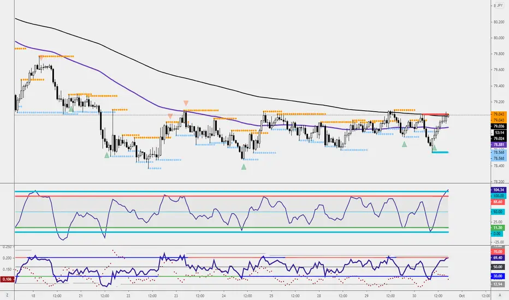Click the lowest green up-triangle buy marker
This screenshot has width=509, height=300.
244,167
